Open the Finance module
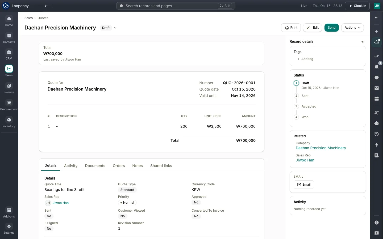The image size is (383, 239). click(x=9, y=88)
